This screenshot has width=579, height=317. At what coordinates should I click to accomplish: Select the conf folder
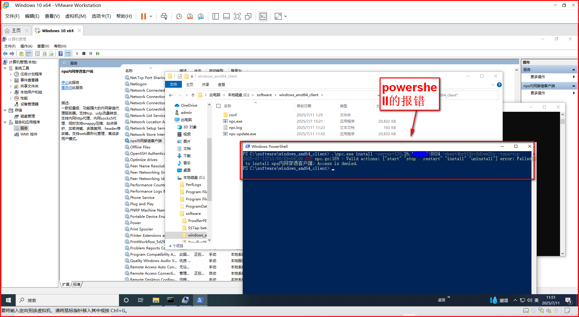[x=233, y=115]
